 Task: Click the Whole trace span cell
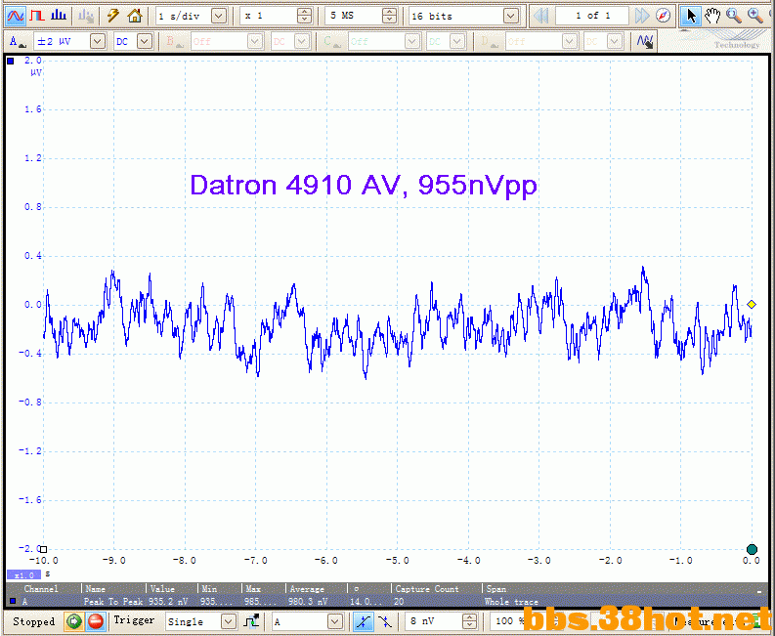pos(511,602)
